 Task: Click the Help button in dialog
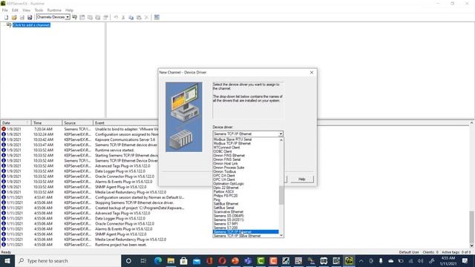302,179
